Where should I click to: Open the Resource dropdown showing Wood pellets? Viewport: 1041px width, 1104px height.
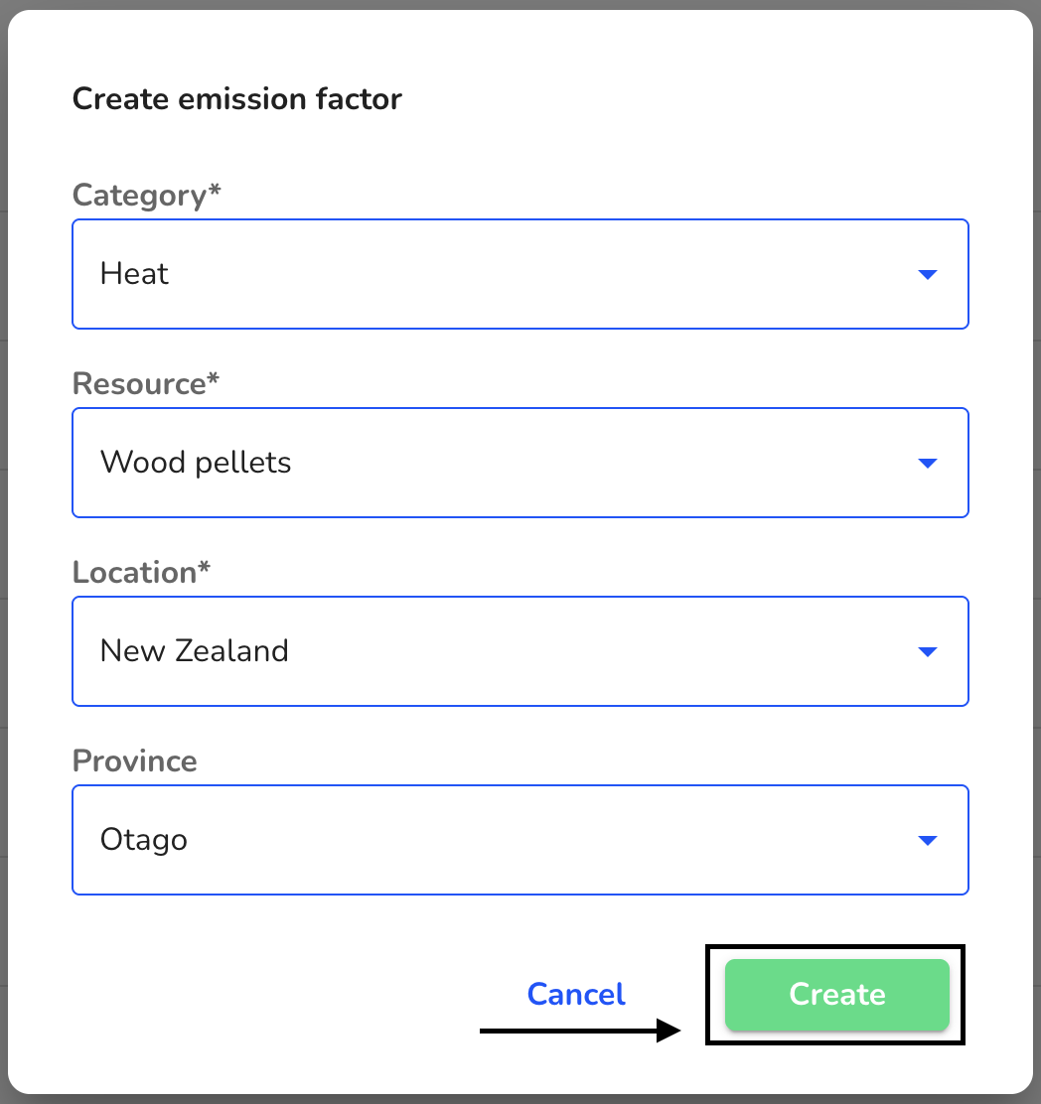520,463
